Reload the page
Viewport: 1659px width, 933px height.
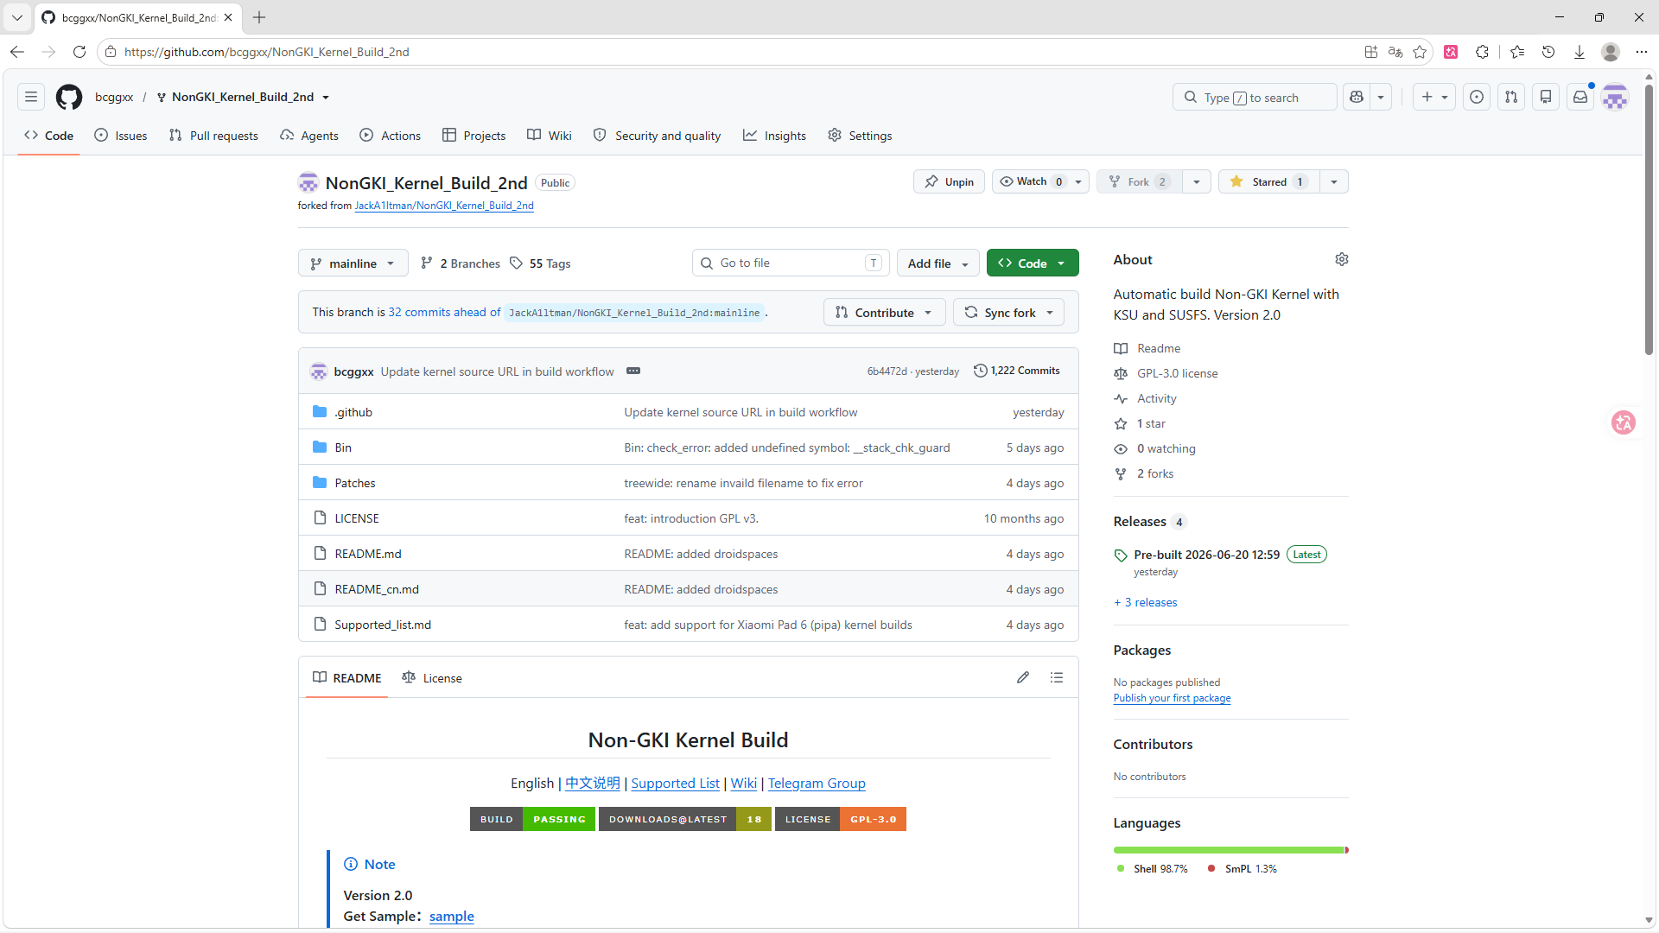pyautogui.click(x=79, y=52)
